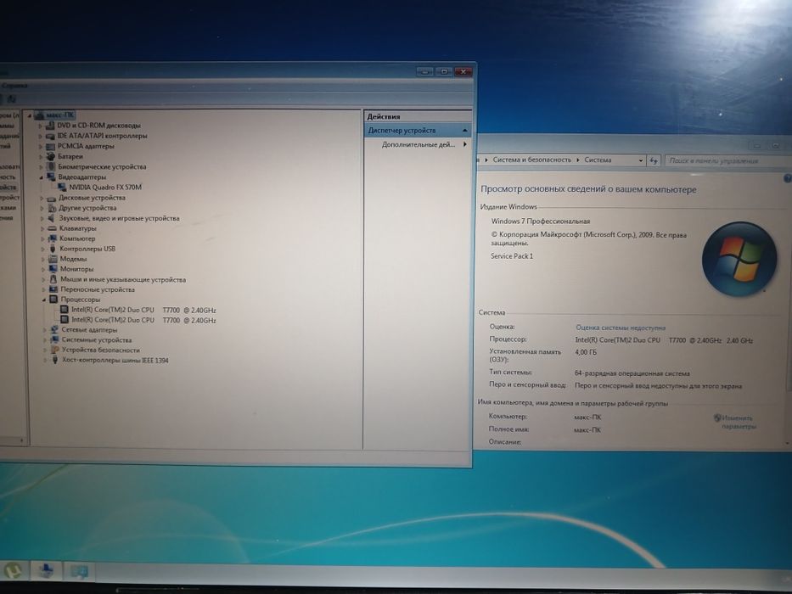This screenshot has height=594, width=792.
Task: Select NVIDIA Quadro FX 570M entry
Action: (x=105, y=187)
